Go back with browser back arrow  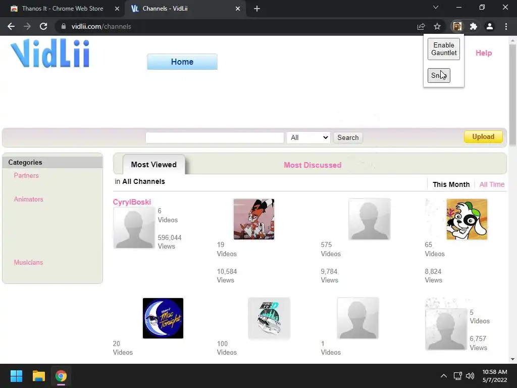11,26
